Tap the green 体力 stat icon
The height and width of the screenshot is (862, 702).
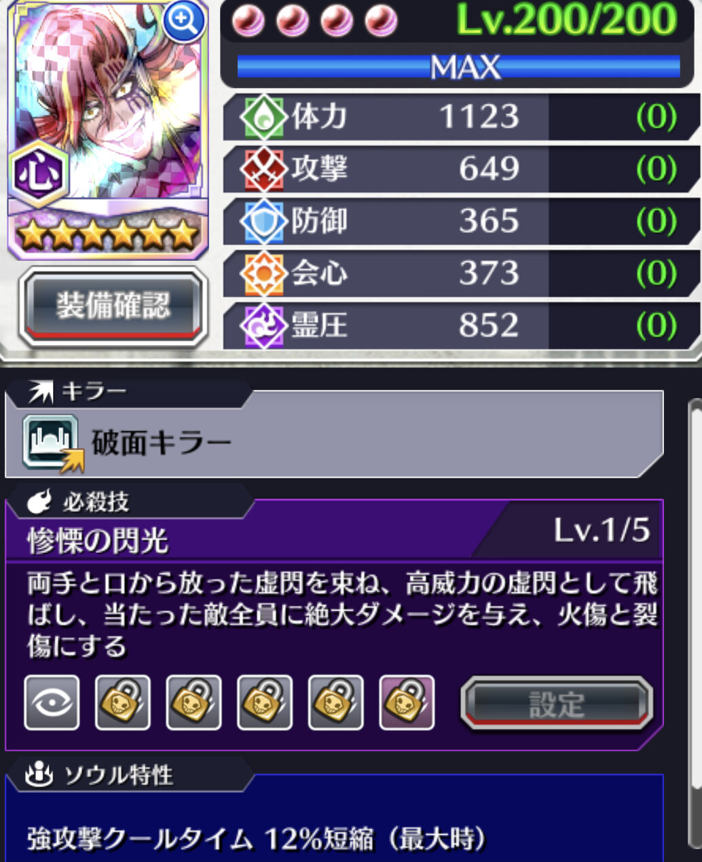tap(264, 117)
